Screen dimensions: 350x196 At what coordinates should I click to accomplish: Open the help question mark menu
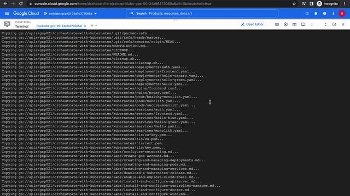pos(324,14)
